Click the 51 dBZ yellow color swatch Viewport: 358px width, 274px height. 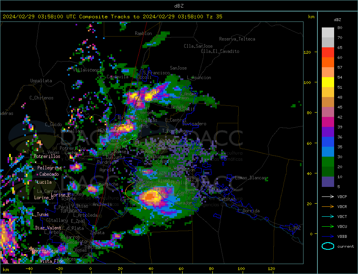(x=328, y=82)
